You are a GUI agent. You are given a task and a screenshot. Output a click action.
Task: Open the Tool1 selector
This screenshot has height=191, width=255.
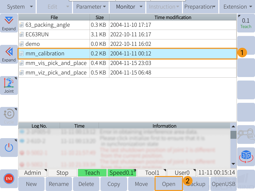click(152, 173)
